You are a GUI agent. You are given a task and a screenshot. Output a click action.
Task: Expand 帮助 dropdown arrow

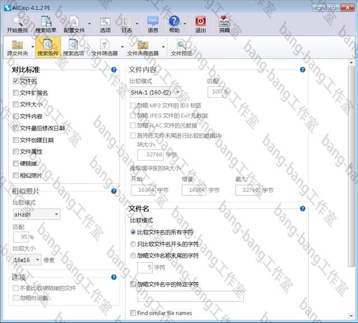click(185, 23)
